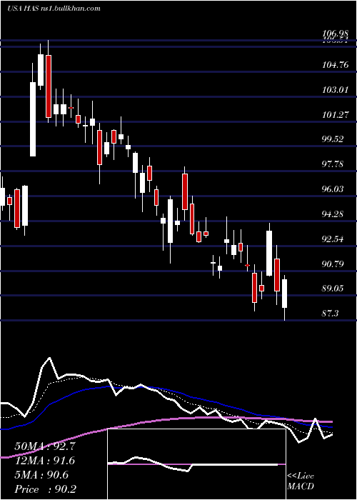Click the tall white candlestick near 92.54 on right
The image size is (357, 500).
[x=269, y=254]
